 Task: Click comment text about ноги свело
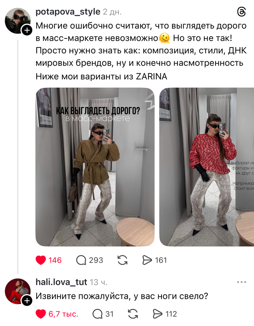point(122,296)
